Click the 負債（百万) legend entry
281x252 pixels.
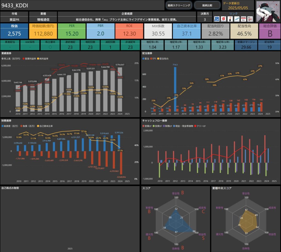pyautogui.click(x=28, y=126)
